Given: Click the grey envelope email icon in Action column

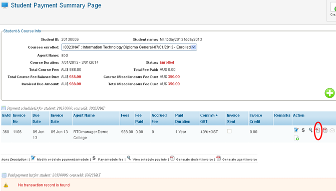Looking at the screenshot, I should (x=332, y=130).
